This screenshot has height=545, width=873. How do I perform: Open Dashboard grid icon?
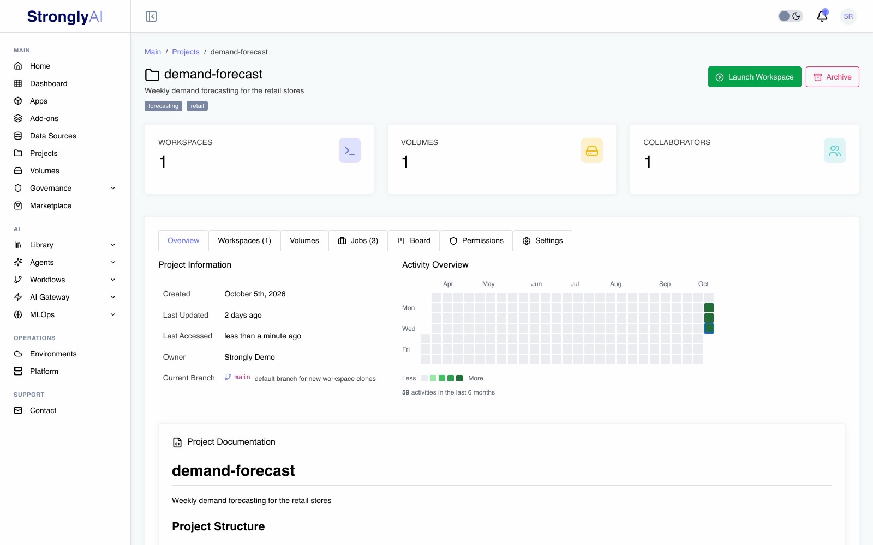coord(18,83)
